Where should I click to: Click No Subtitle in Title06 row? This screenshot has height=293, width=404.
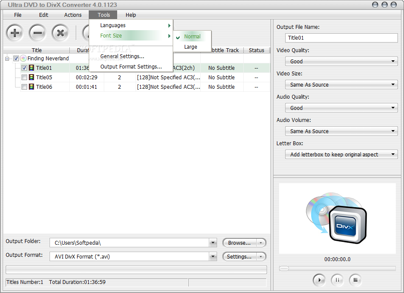pos(221,87)
